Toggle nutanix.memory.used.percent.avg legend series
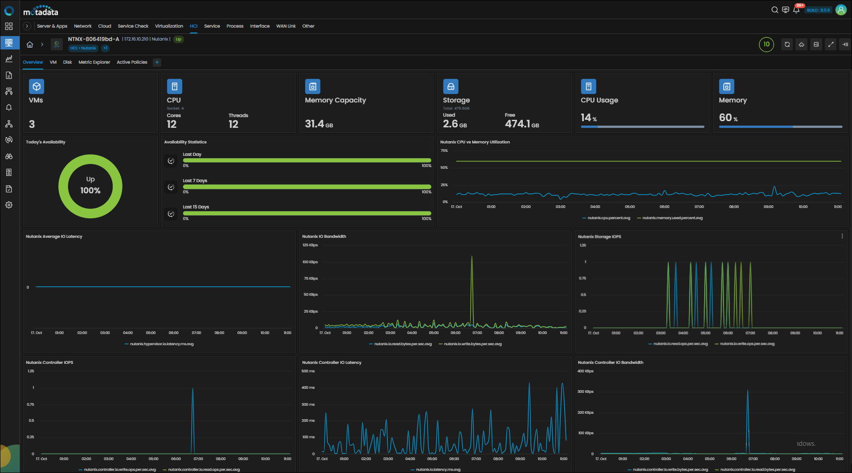 (x=670, y=218)
